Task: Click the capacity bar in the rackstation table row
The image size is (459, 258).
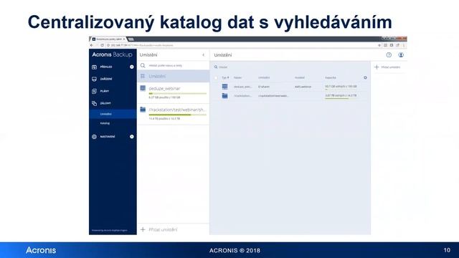Action: pyautogui.click(x=341, y=99)
